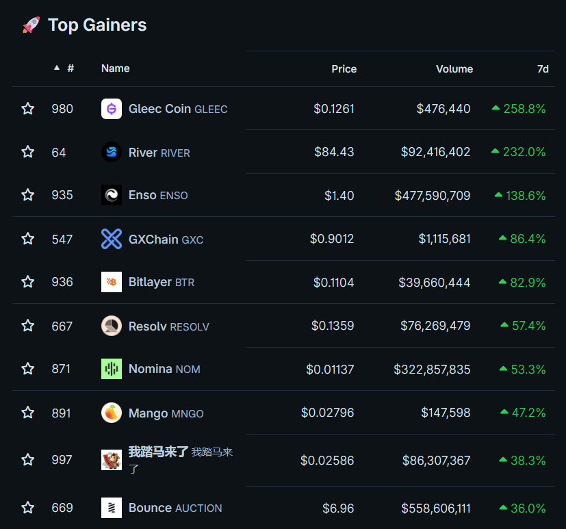Click Resolv price $0.1359

click(333, 326)
